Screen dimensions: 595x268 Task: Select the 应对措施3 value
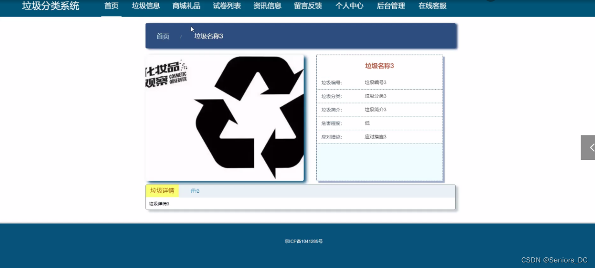[x=376, y=137]
